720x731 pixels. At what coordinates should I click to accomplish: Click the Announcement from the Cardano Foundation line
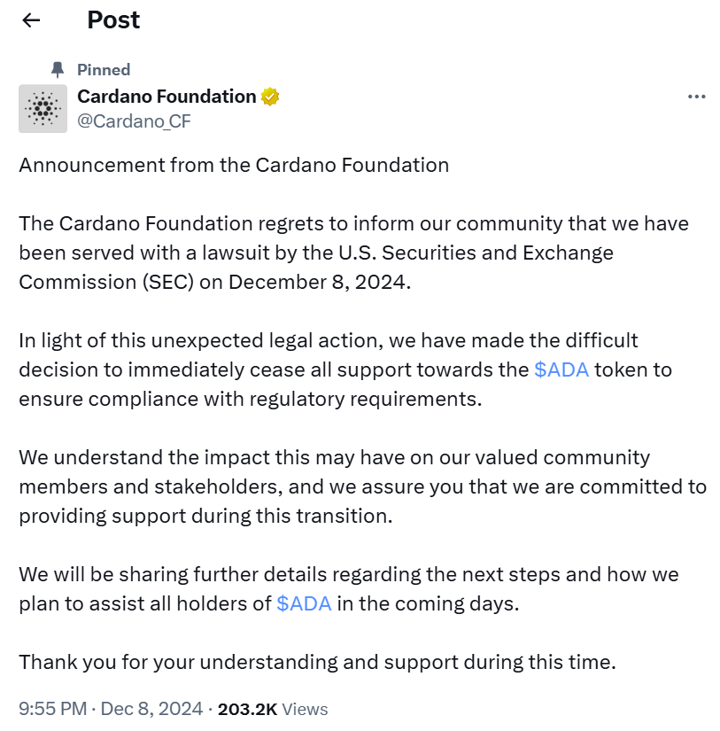tap(234, 165)
